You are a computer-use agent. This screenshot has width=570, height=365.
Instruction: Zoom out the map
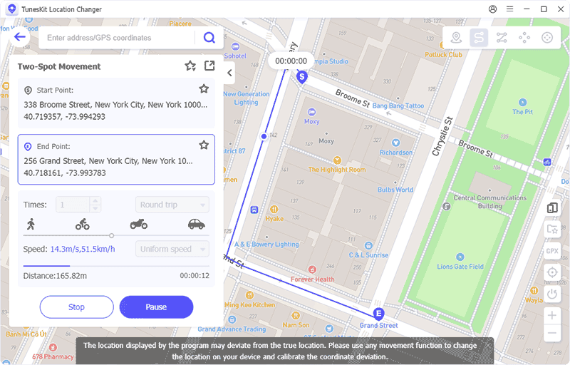(552, 333)
